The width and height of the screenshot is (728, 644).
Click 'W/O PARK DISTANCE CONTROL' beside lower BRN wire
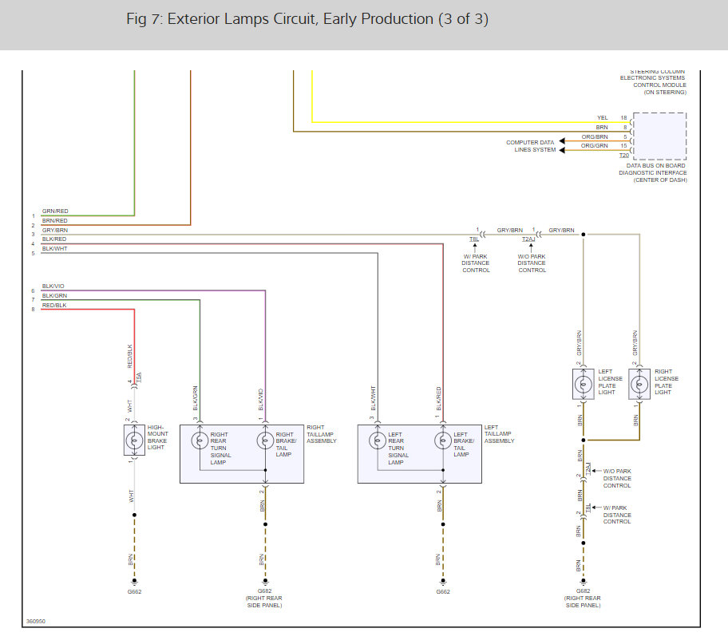[617, 479]
